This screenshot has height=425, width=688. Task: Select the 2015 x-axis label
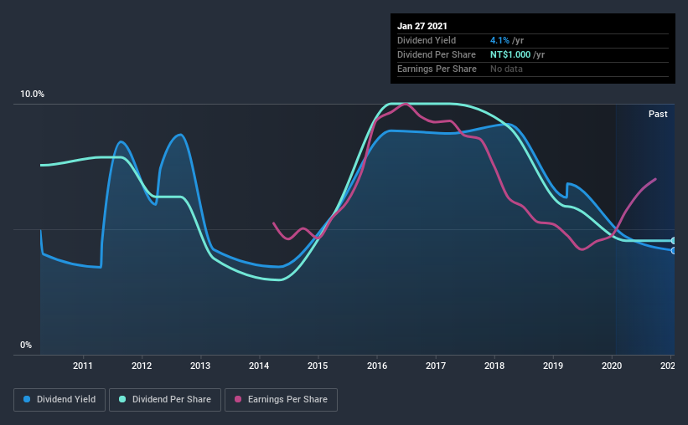[318, 366]
